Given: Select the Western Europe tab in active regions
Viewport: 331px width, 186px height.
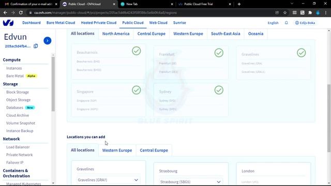Looking at the screenshot, I should coord(188,34).
